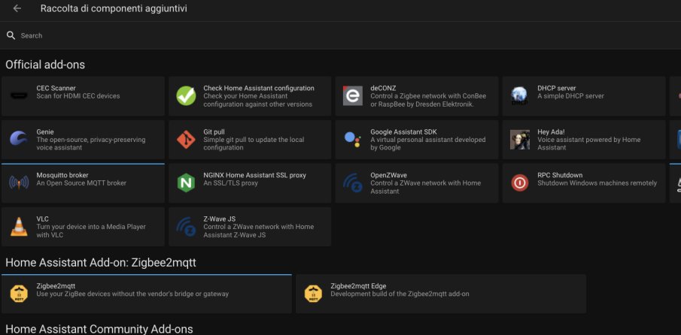This screenshot has width=681, height=335.
Task: Click the Hey Ada portrait thumbnail
Action: 519,140
